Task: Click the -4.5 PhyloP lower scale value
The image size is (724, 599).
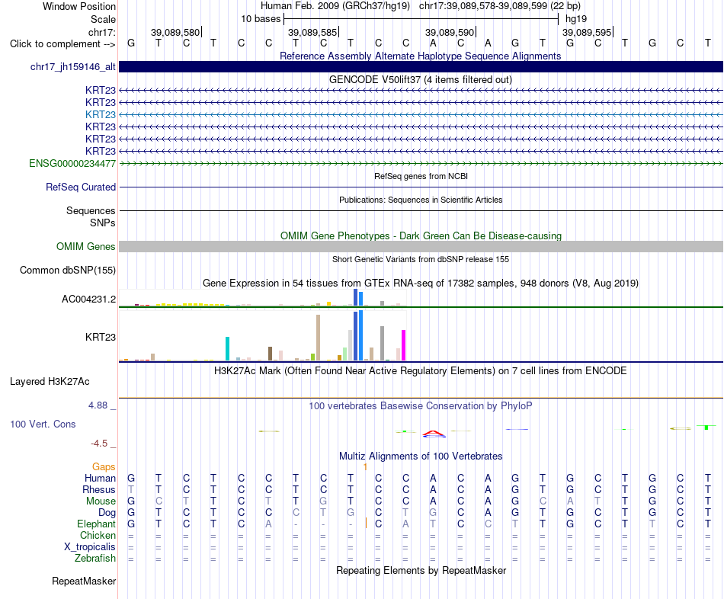Action: [99, 444]
